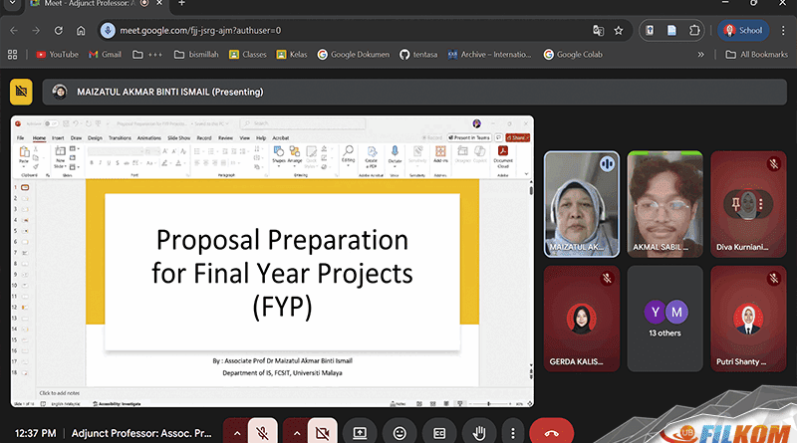Expand audio settings arrow beside microphone
The width and height of the screenshot is (797, 443).
(236, 433)
